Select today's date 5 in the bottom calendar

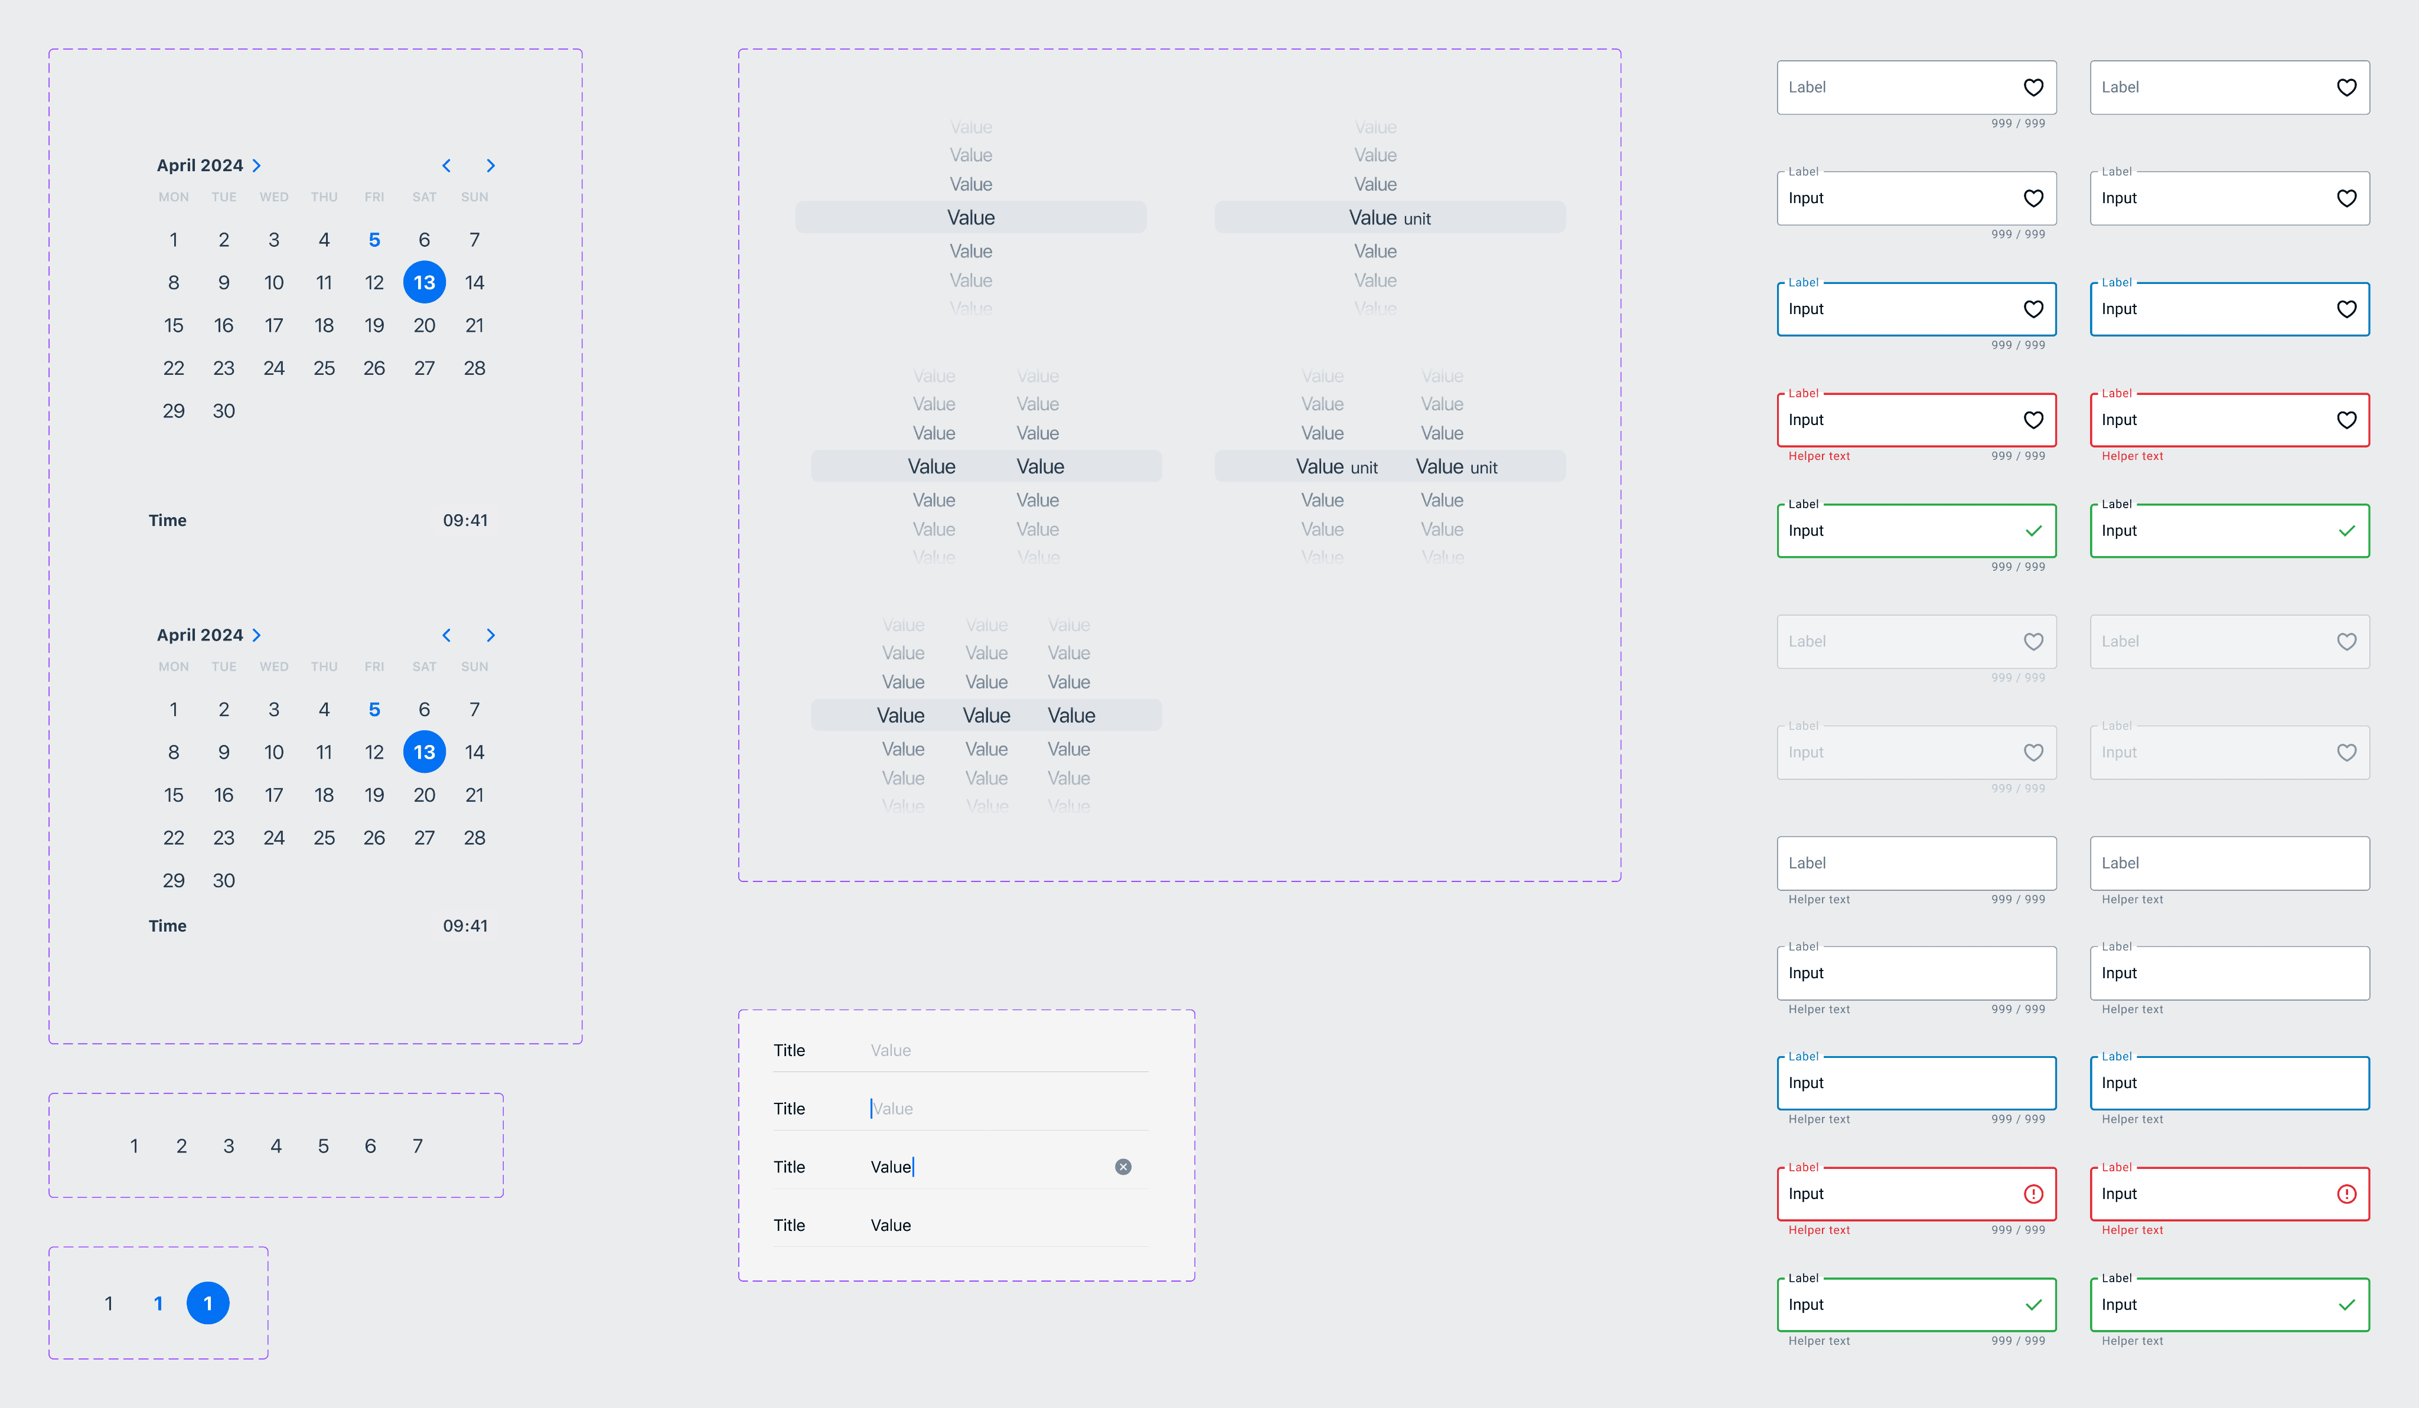click(374, 709)
